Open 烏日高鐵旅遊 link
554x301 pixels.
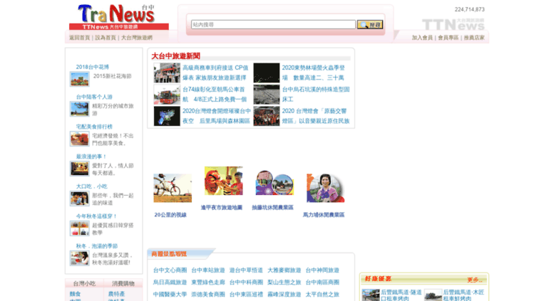[x=170, y=282]
